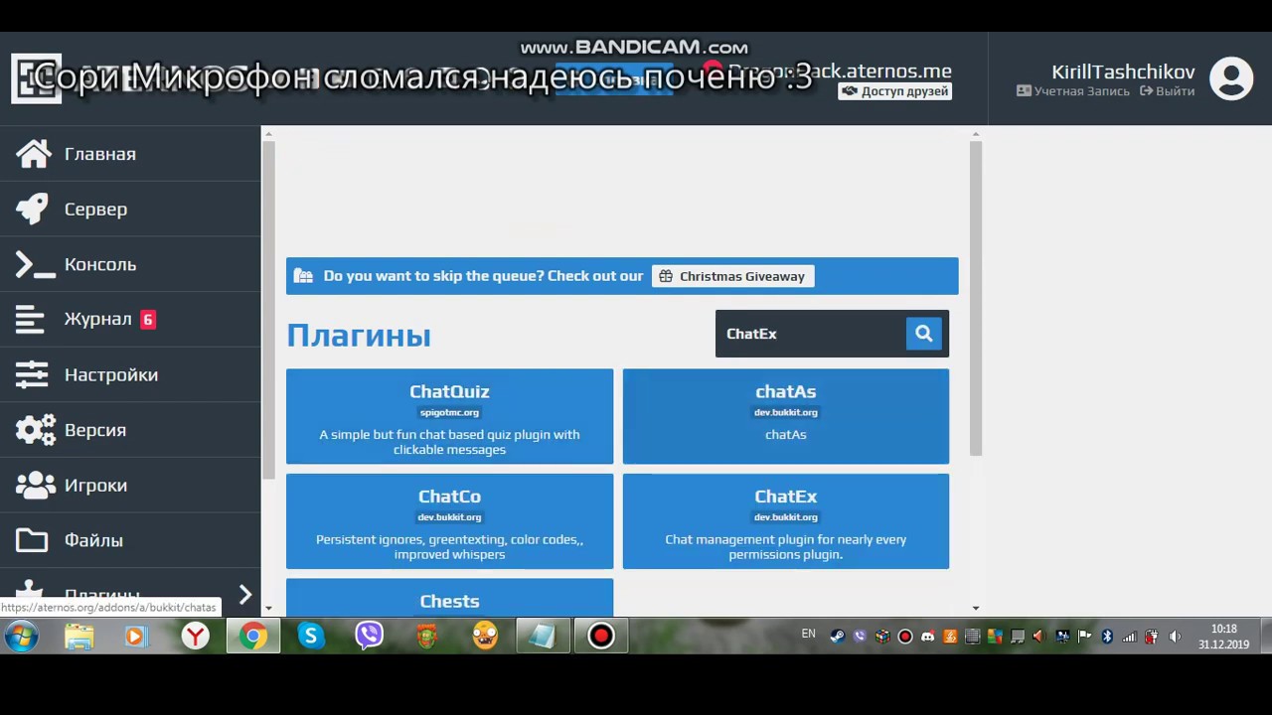Screen dimensions: 1272x715
Task: Click the console prompt icon beside Консоль
Action: [x=35, y=265]
